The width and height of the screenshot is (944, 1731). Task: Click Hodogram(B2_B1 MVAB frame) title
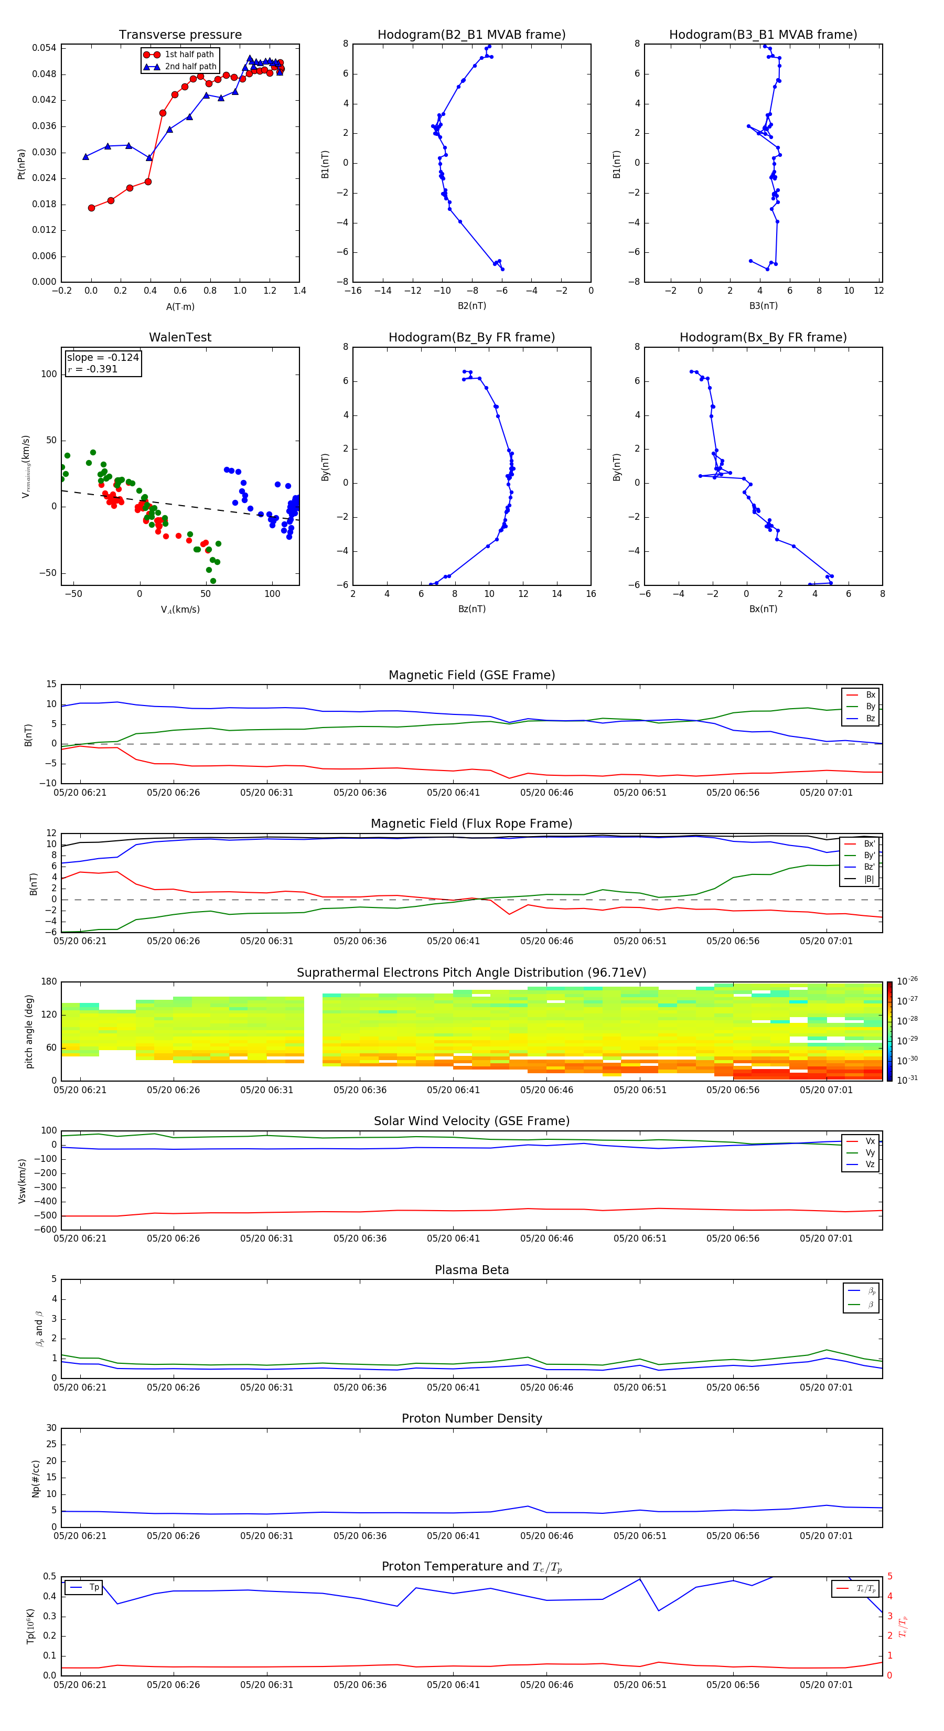point(471,35)
